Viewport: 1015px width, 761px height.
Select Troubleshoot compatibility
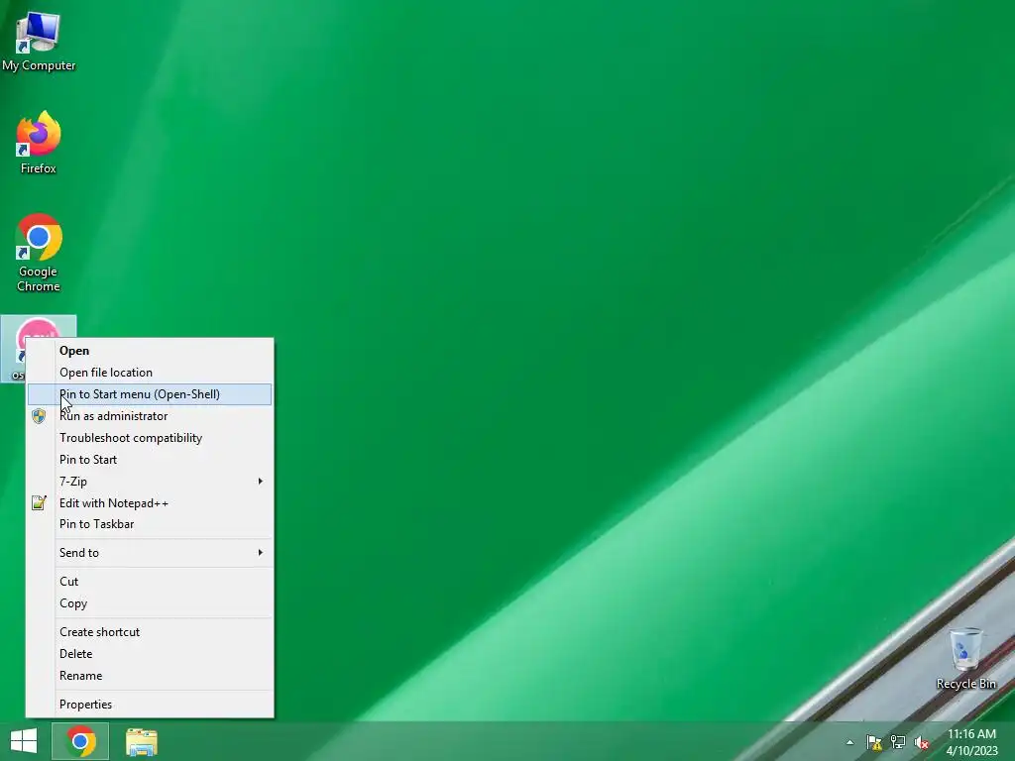[150, 437]
